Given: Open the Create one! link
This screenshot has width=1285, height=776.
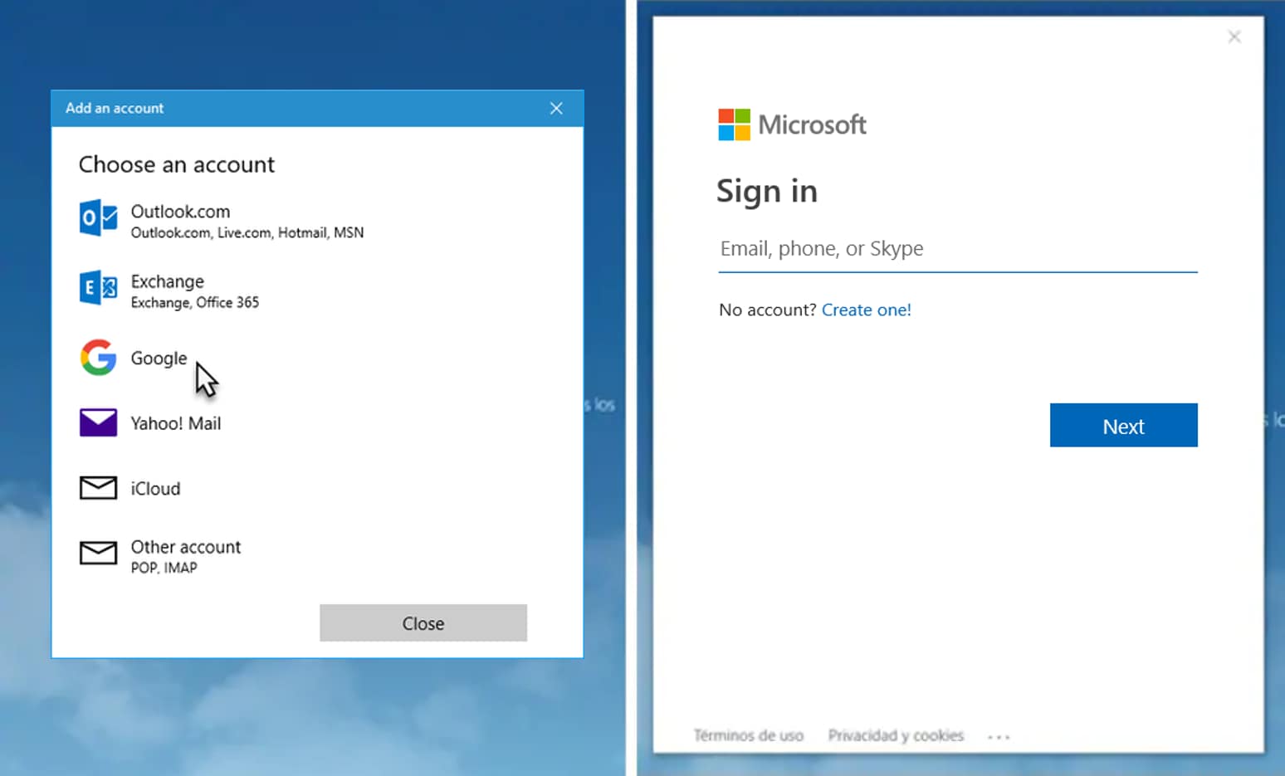Looking at the screenshot, I should click(866, 310).
